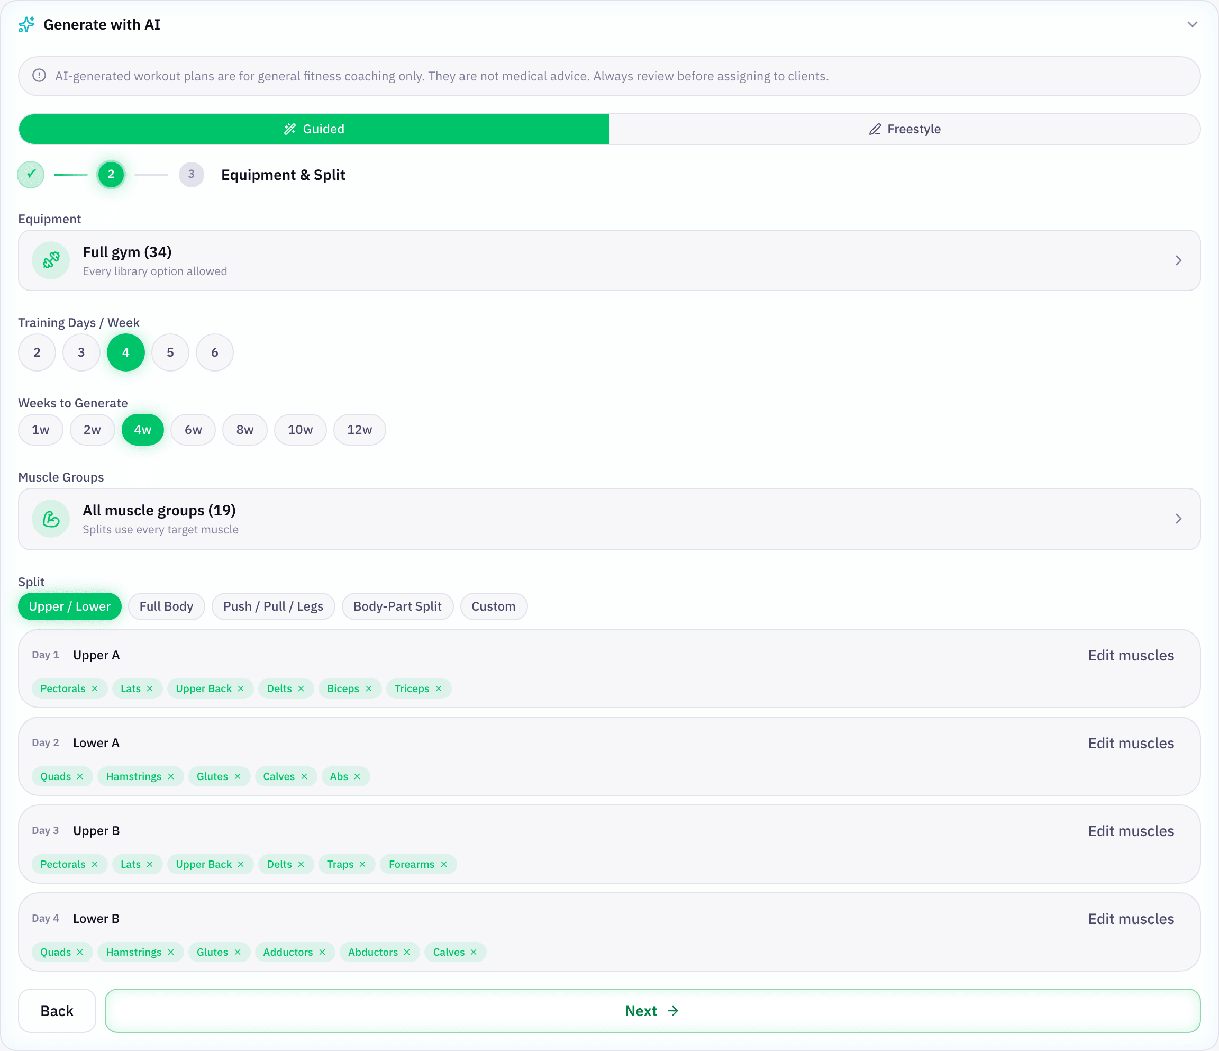
Task: Choose 12w weeks to generate
Action: pyautogui.click(x=359, y=430)
